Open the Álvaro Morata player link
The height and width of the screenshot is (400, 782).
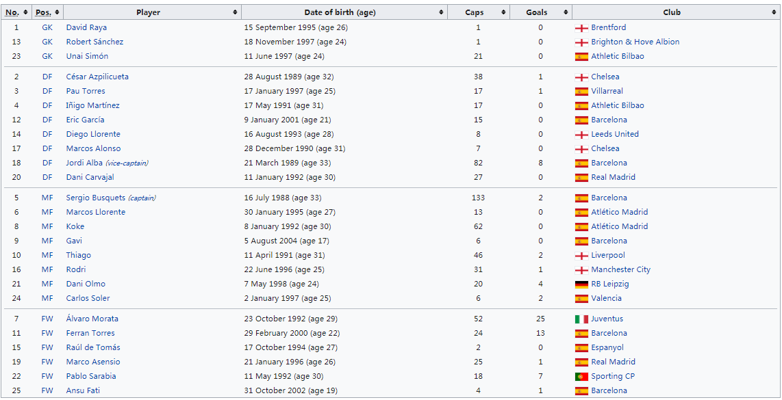[x=92, y=319]
